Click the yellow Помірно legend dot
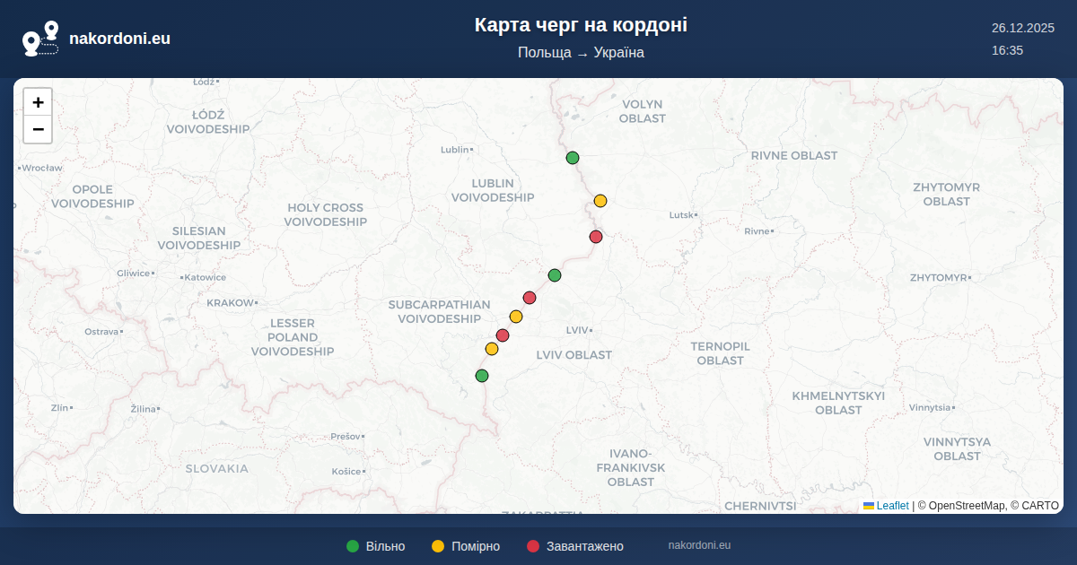Screen dimensions: 1077x565 [438, 546]
